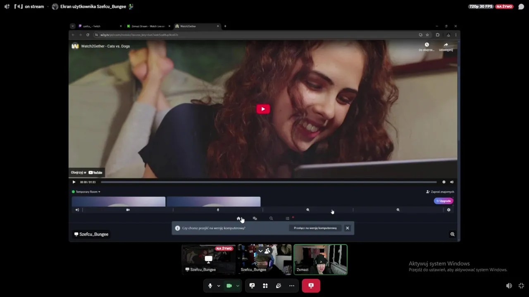Toggle the webcam icon in Watch2Gether toolbar

[x=128, y=210]
